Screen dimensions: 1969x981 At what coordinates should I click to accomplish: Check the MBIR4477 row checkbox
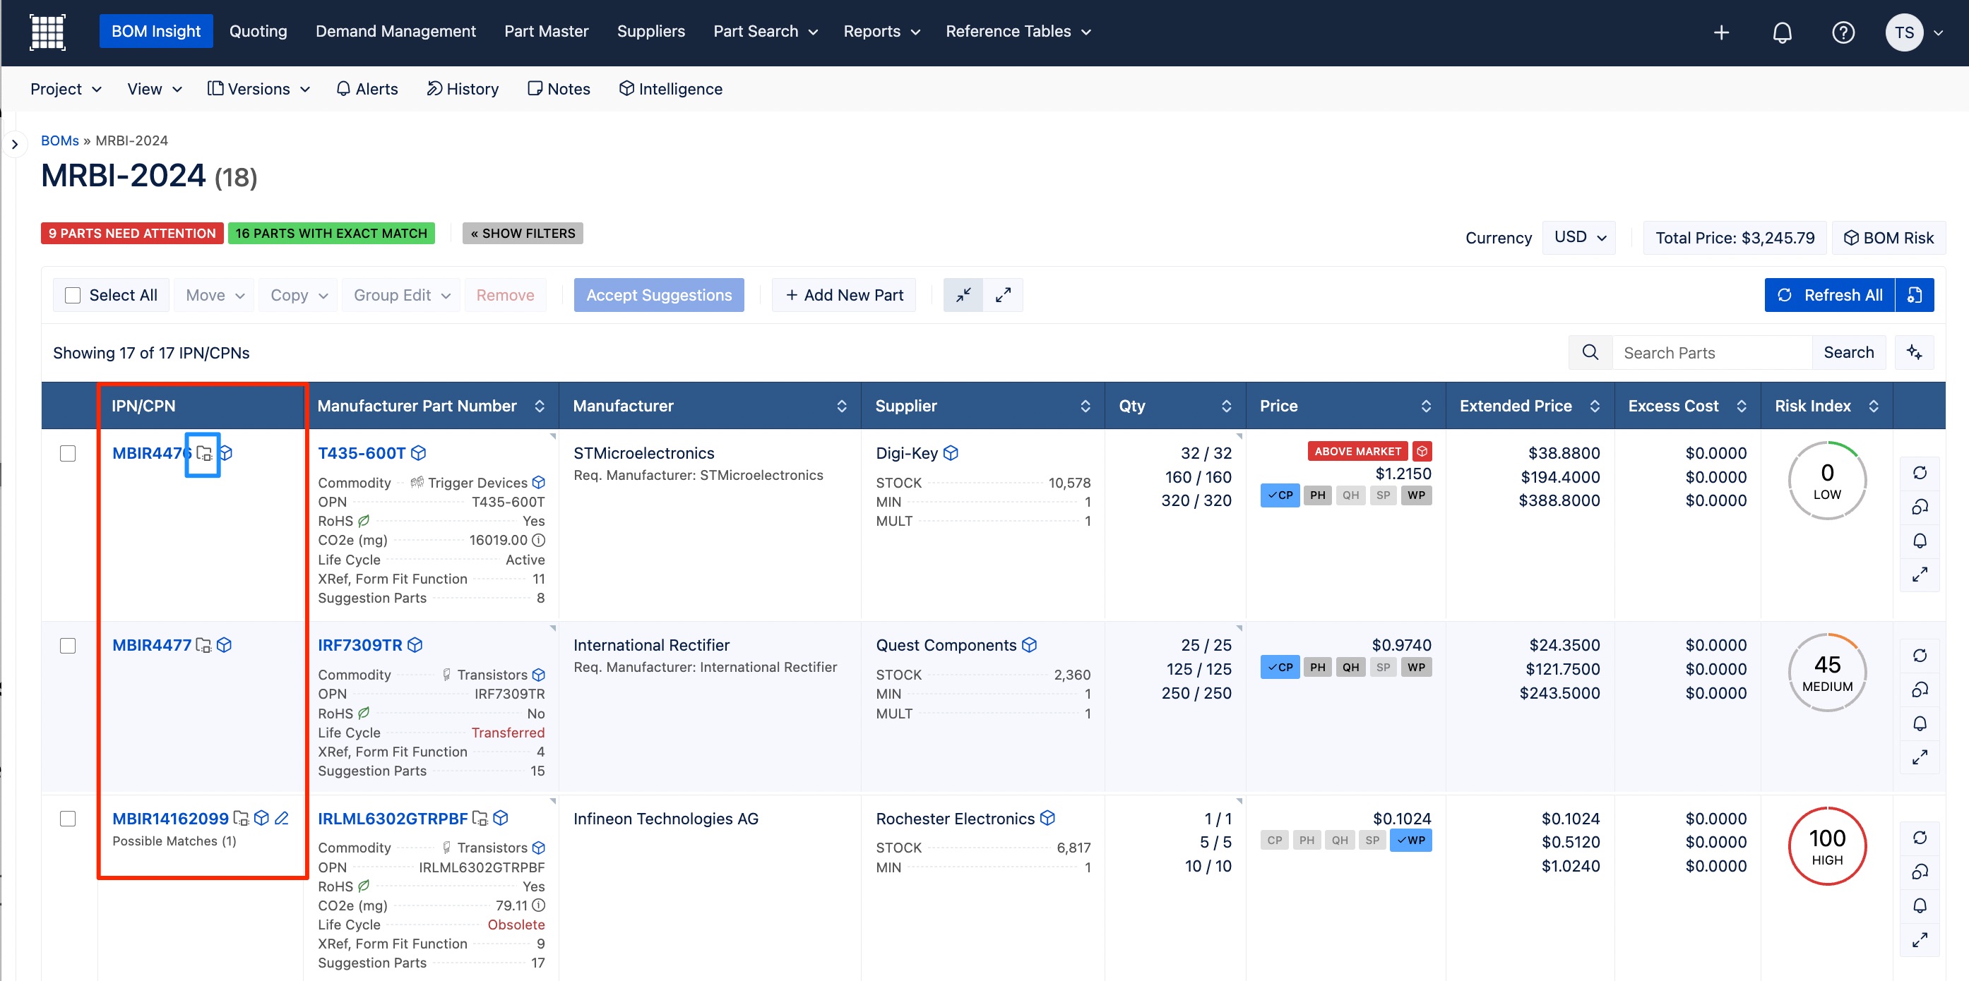[68, 646]
